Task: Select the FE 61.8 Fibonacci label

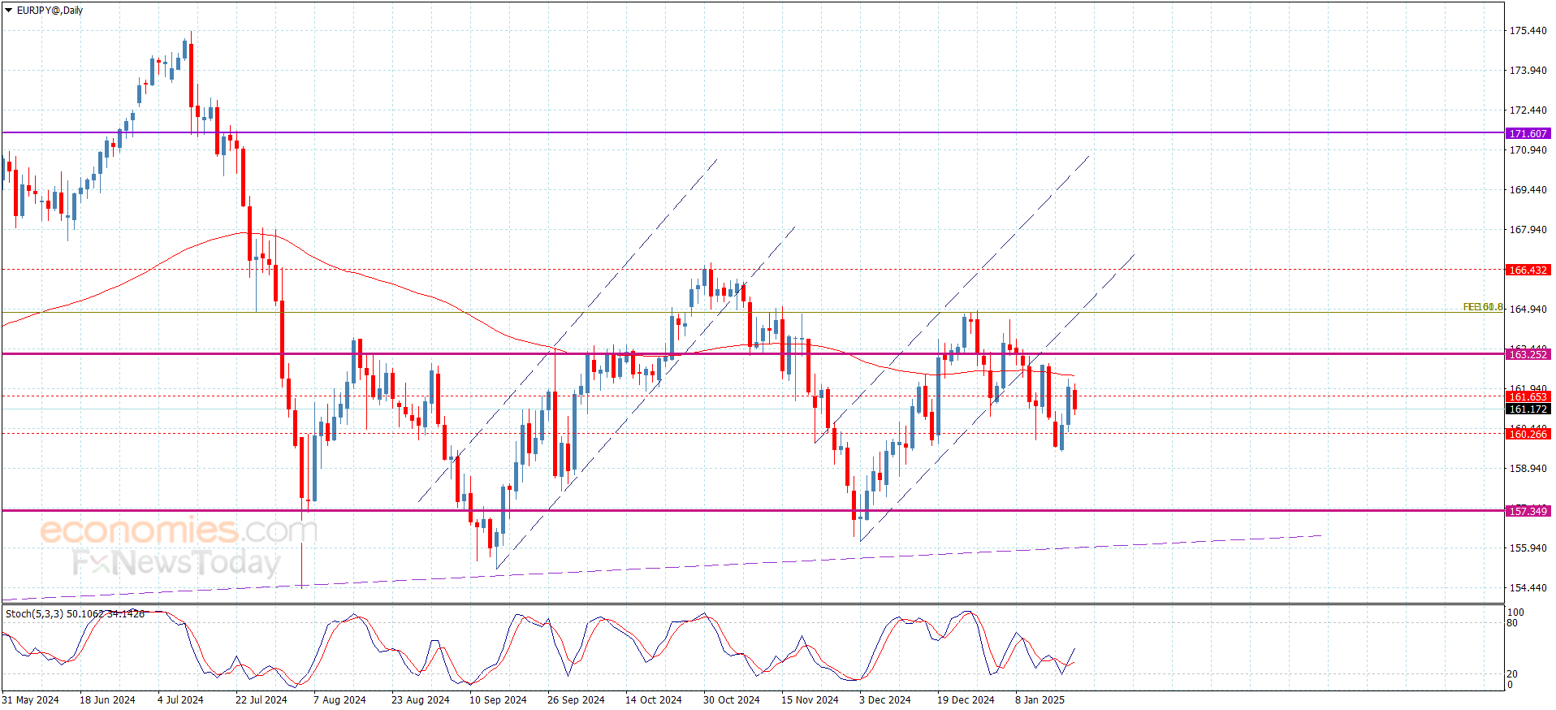Action: [x=1483, y=307]
